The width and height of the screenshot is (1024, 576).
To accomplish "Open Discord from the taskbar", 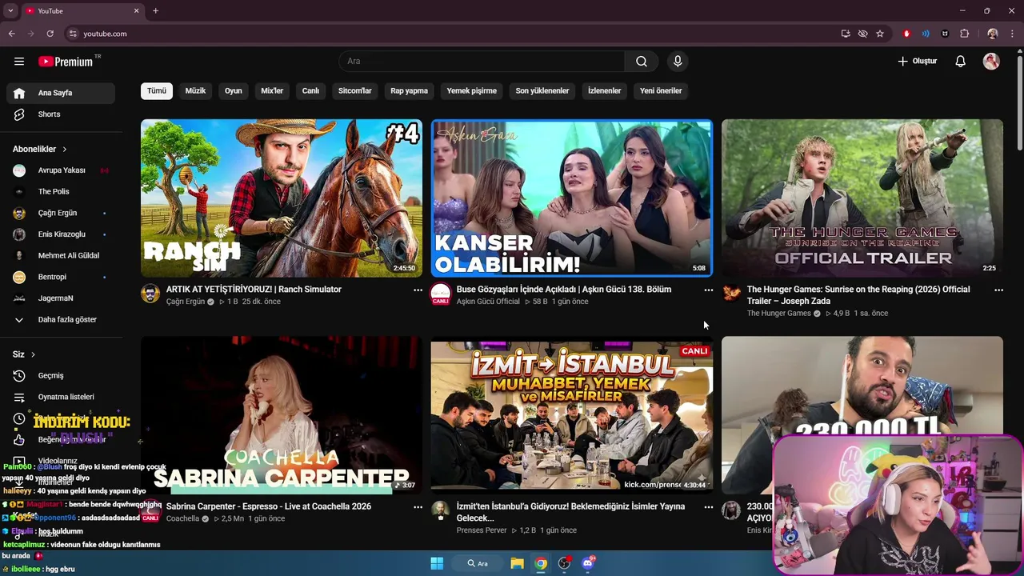I will point(589,563).
